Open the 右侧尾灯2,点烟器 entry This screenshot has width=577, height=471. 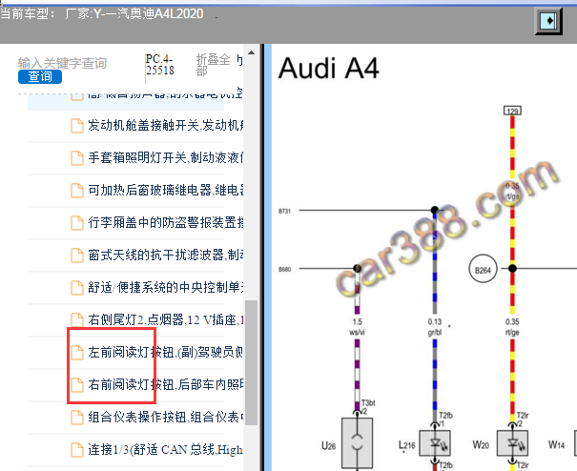click(x=166, y=319)
